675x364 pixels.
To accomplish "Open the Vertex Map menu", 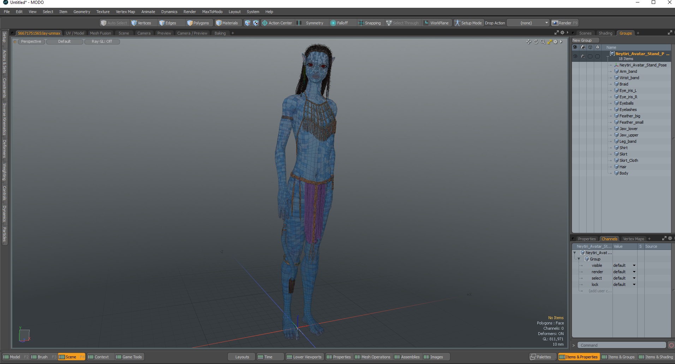I will pos(125,12).
